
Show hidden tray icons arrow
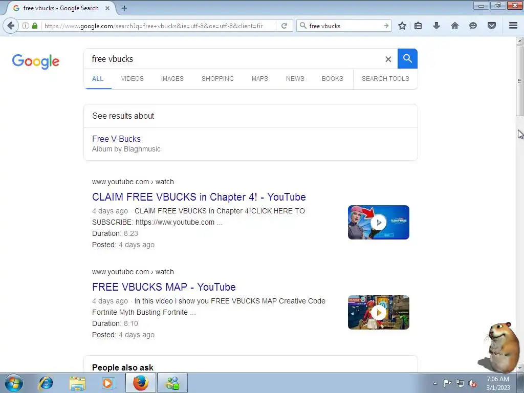pyautogui.click(x=435, y=383)
